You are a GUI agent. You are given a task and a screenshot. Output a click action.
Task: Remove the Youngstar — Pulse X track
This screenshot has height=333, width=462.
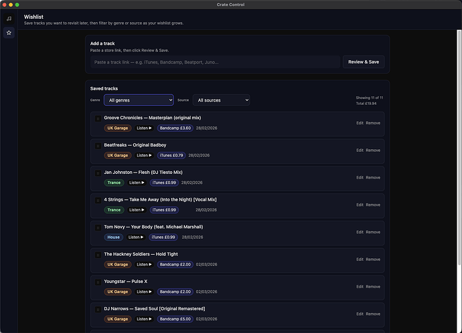373,286
